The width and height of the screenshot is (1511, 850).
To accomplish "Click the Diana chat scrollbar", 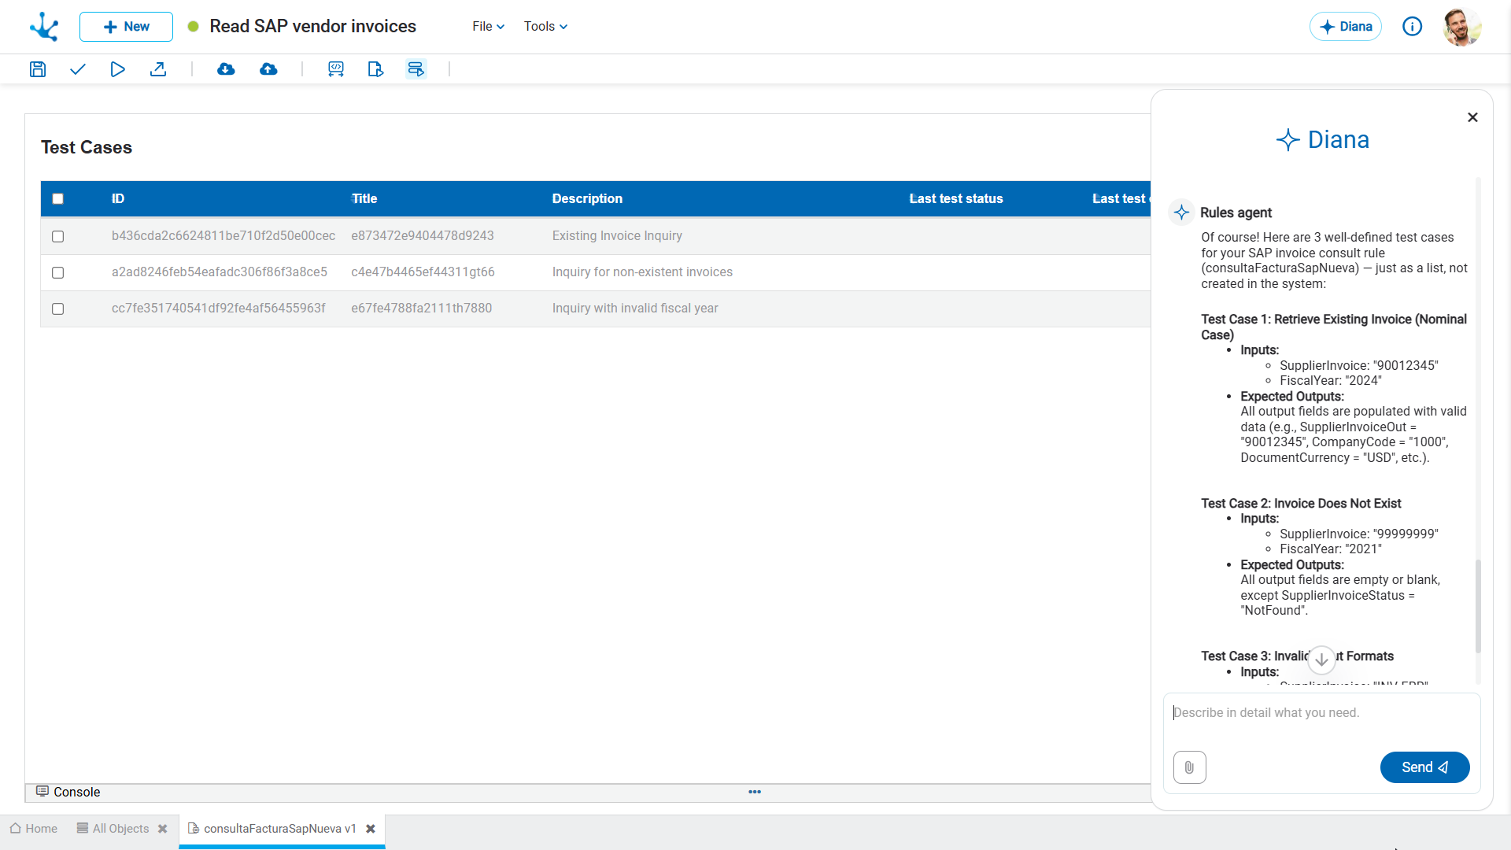I will [x=1478, y=606].
